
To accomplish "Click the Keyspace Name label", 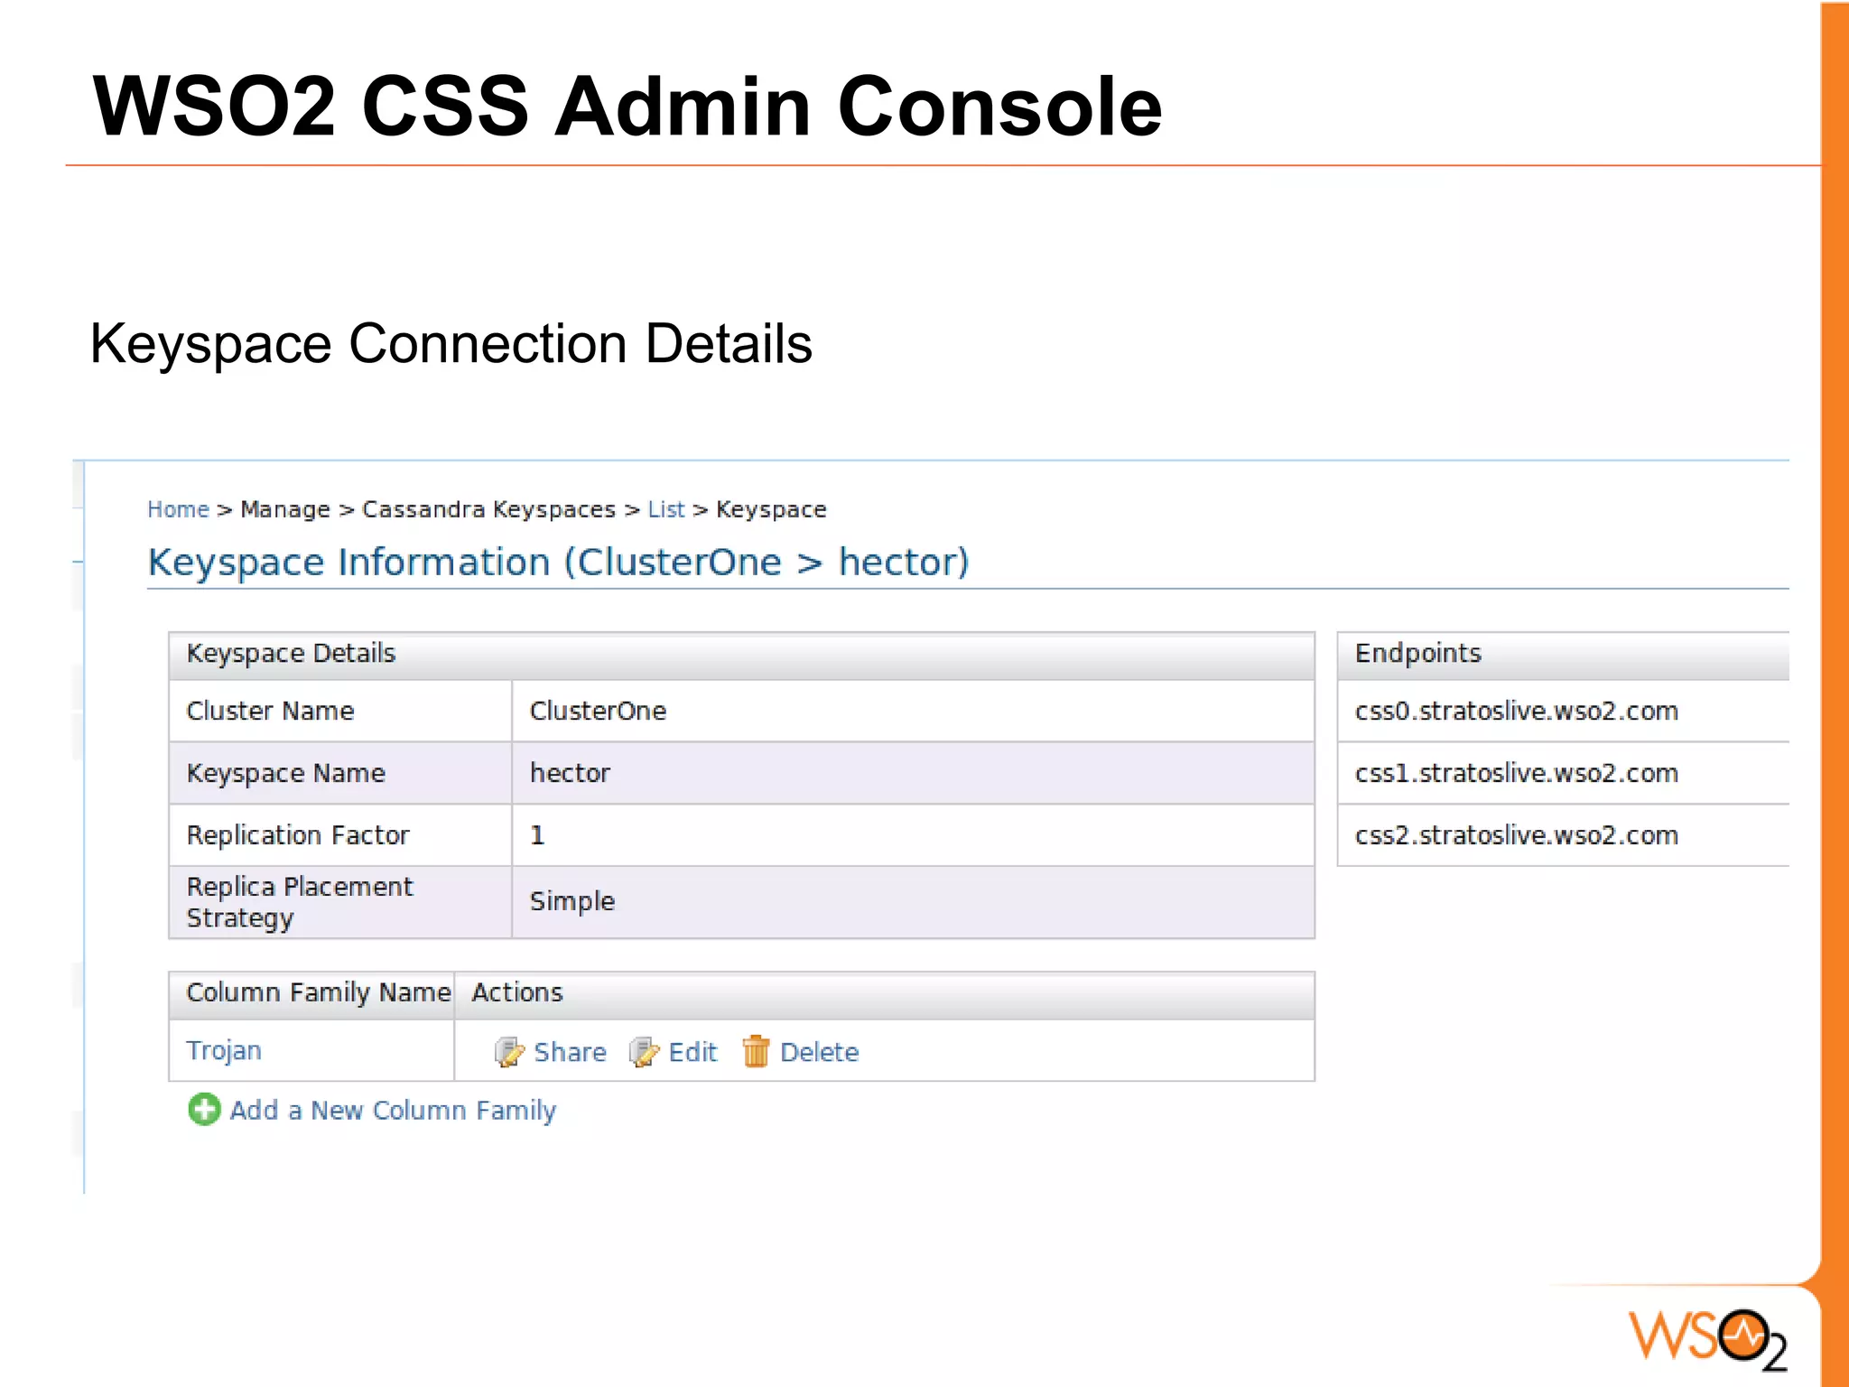I will tap(285, 773).
